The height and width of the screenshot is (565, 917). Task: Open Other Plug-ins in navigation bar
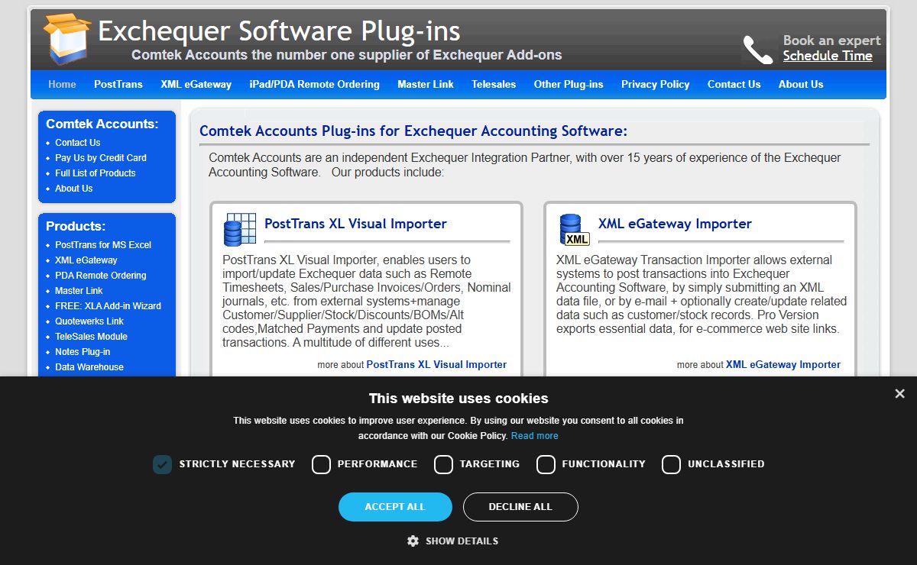568,85
